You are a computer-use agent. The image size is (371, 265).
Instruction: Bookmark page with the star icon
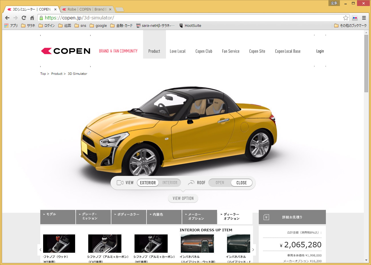point(346,18)
